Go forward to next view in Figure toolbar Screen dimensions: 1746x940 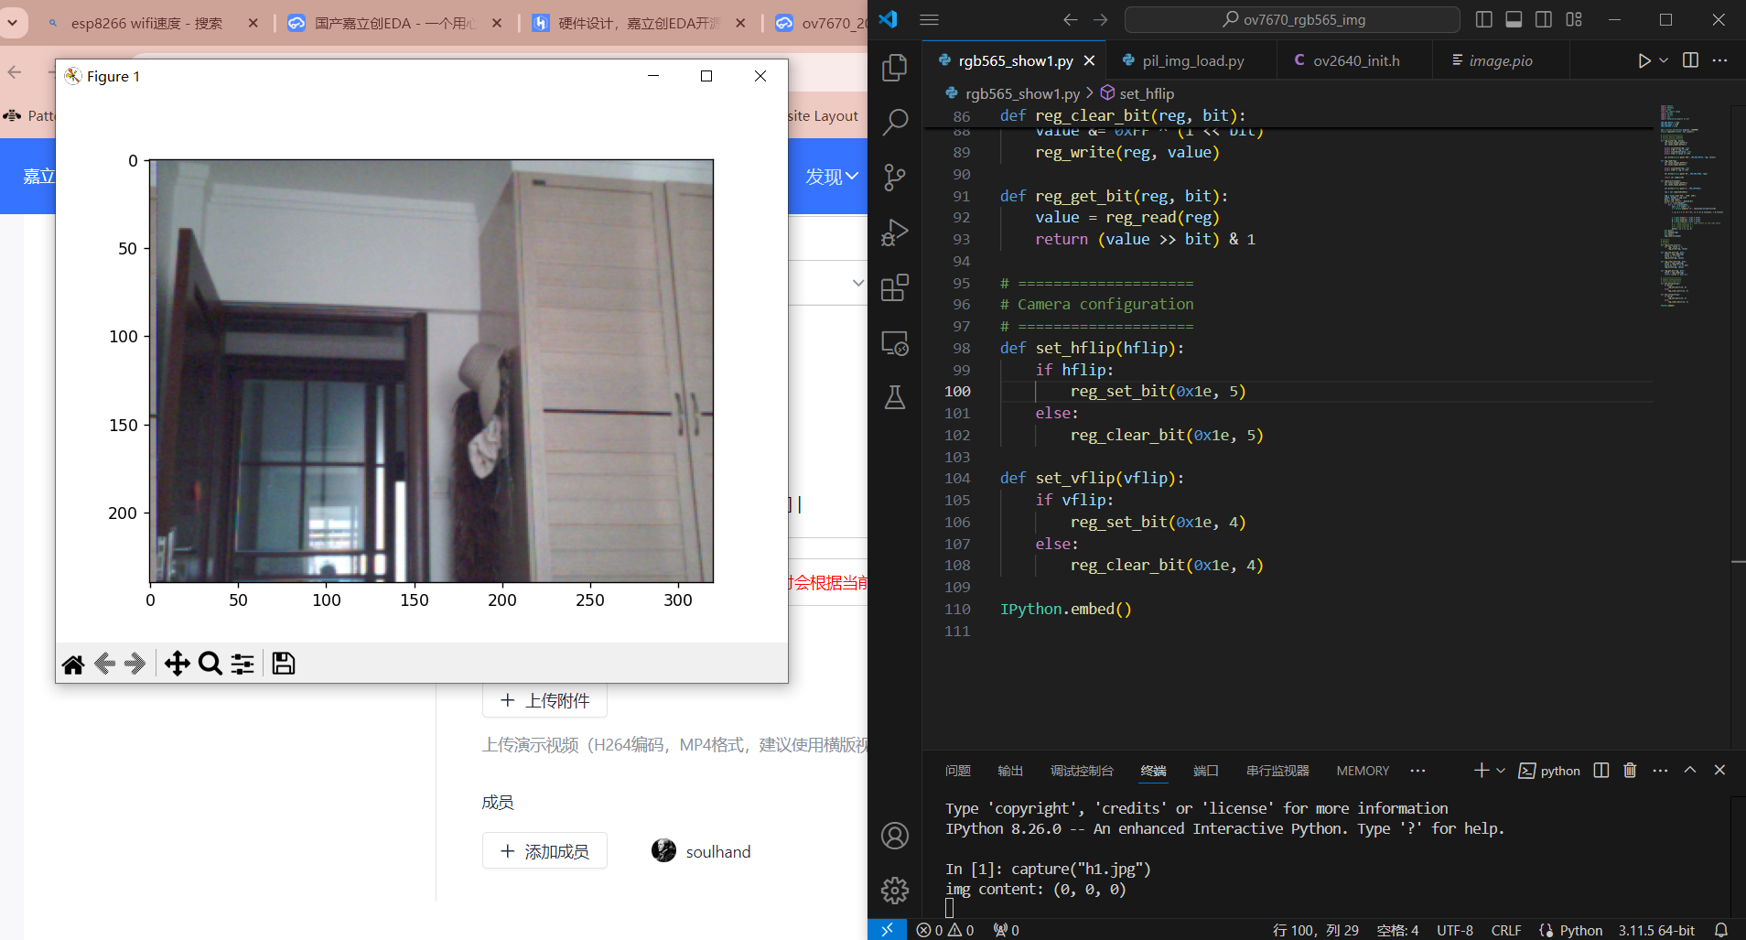pyautogui.click(x=135, y=664)
